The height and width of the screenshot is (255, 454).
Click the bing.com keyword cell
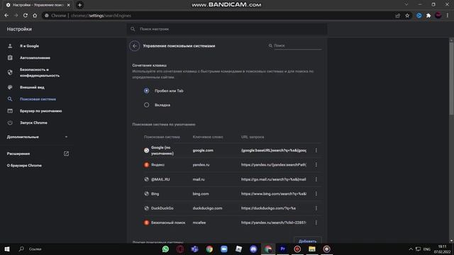201,193
